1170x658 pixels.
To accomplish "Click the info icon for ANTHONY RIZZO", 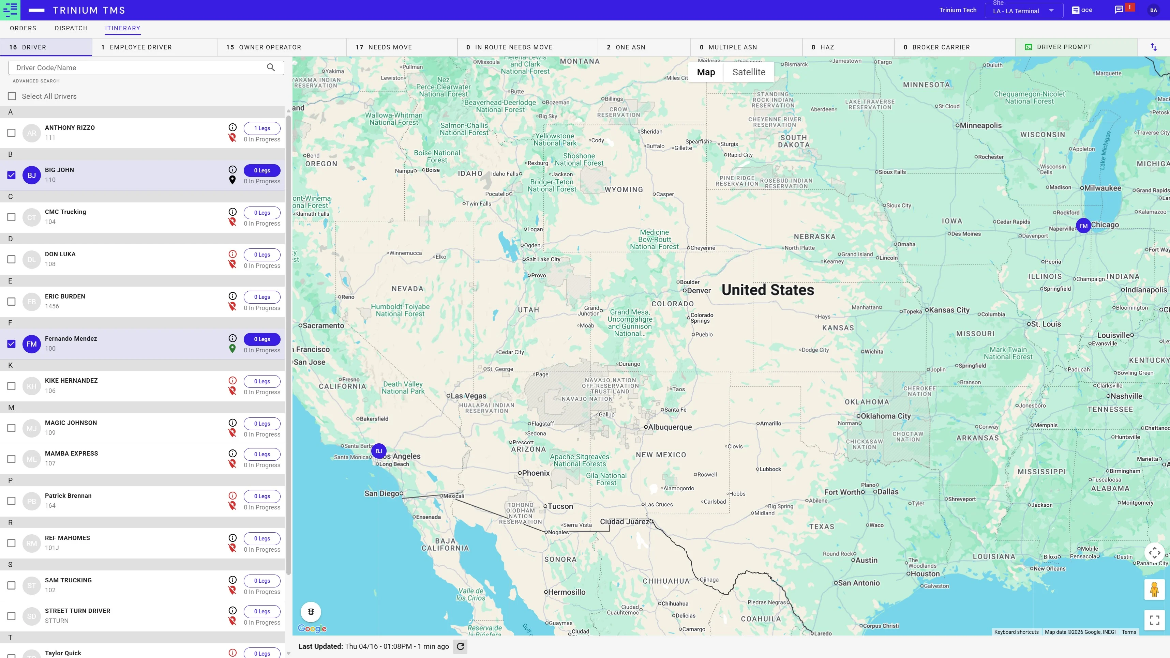I will point(232,127).
